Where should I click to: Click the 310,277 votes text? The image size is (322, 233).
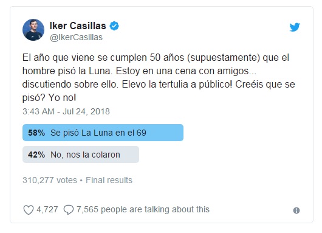coord(50,180)
